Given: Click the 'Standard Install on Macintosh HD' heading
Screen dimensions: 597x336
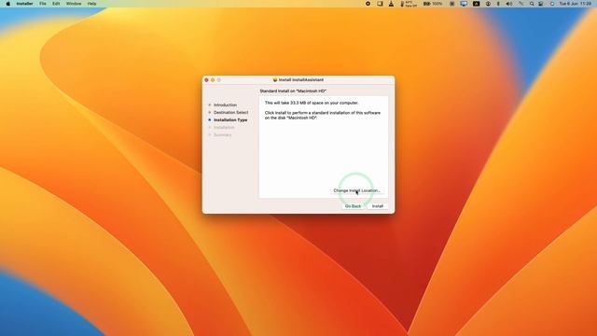Looking at the screenshot, I should pos(293,91).
